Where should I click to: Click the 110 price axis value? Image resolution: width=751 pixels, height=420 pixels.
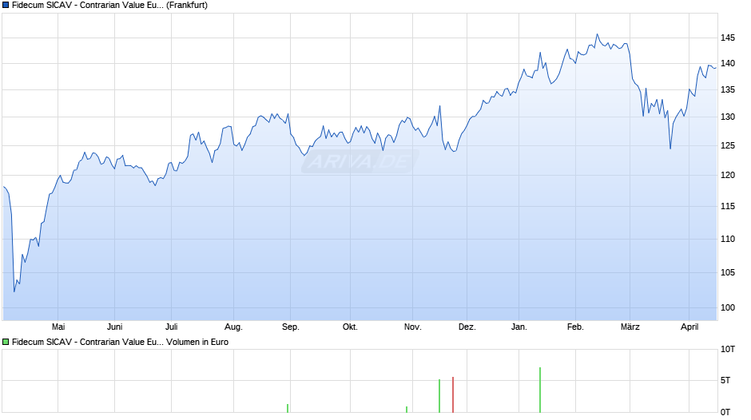728,239
